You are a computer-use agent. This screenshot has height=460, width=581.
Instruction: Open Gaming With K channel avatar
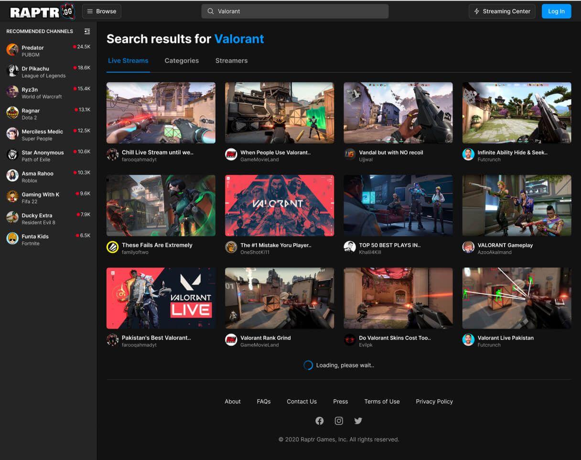coord(12,197)
